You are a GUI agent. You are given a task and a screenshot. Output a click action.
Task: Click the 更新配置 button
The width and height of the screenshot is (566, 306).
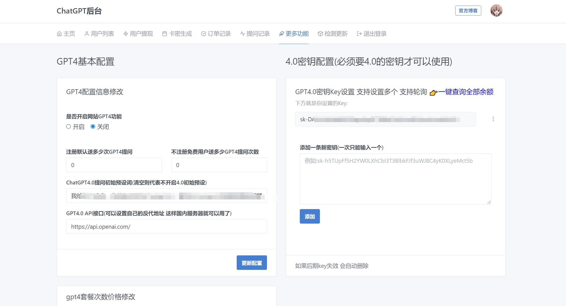[251, 263]
